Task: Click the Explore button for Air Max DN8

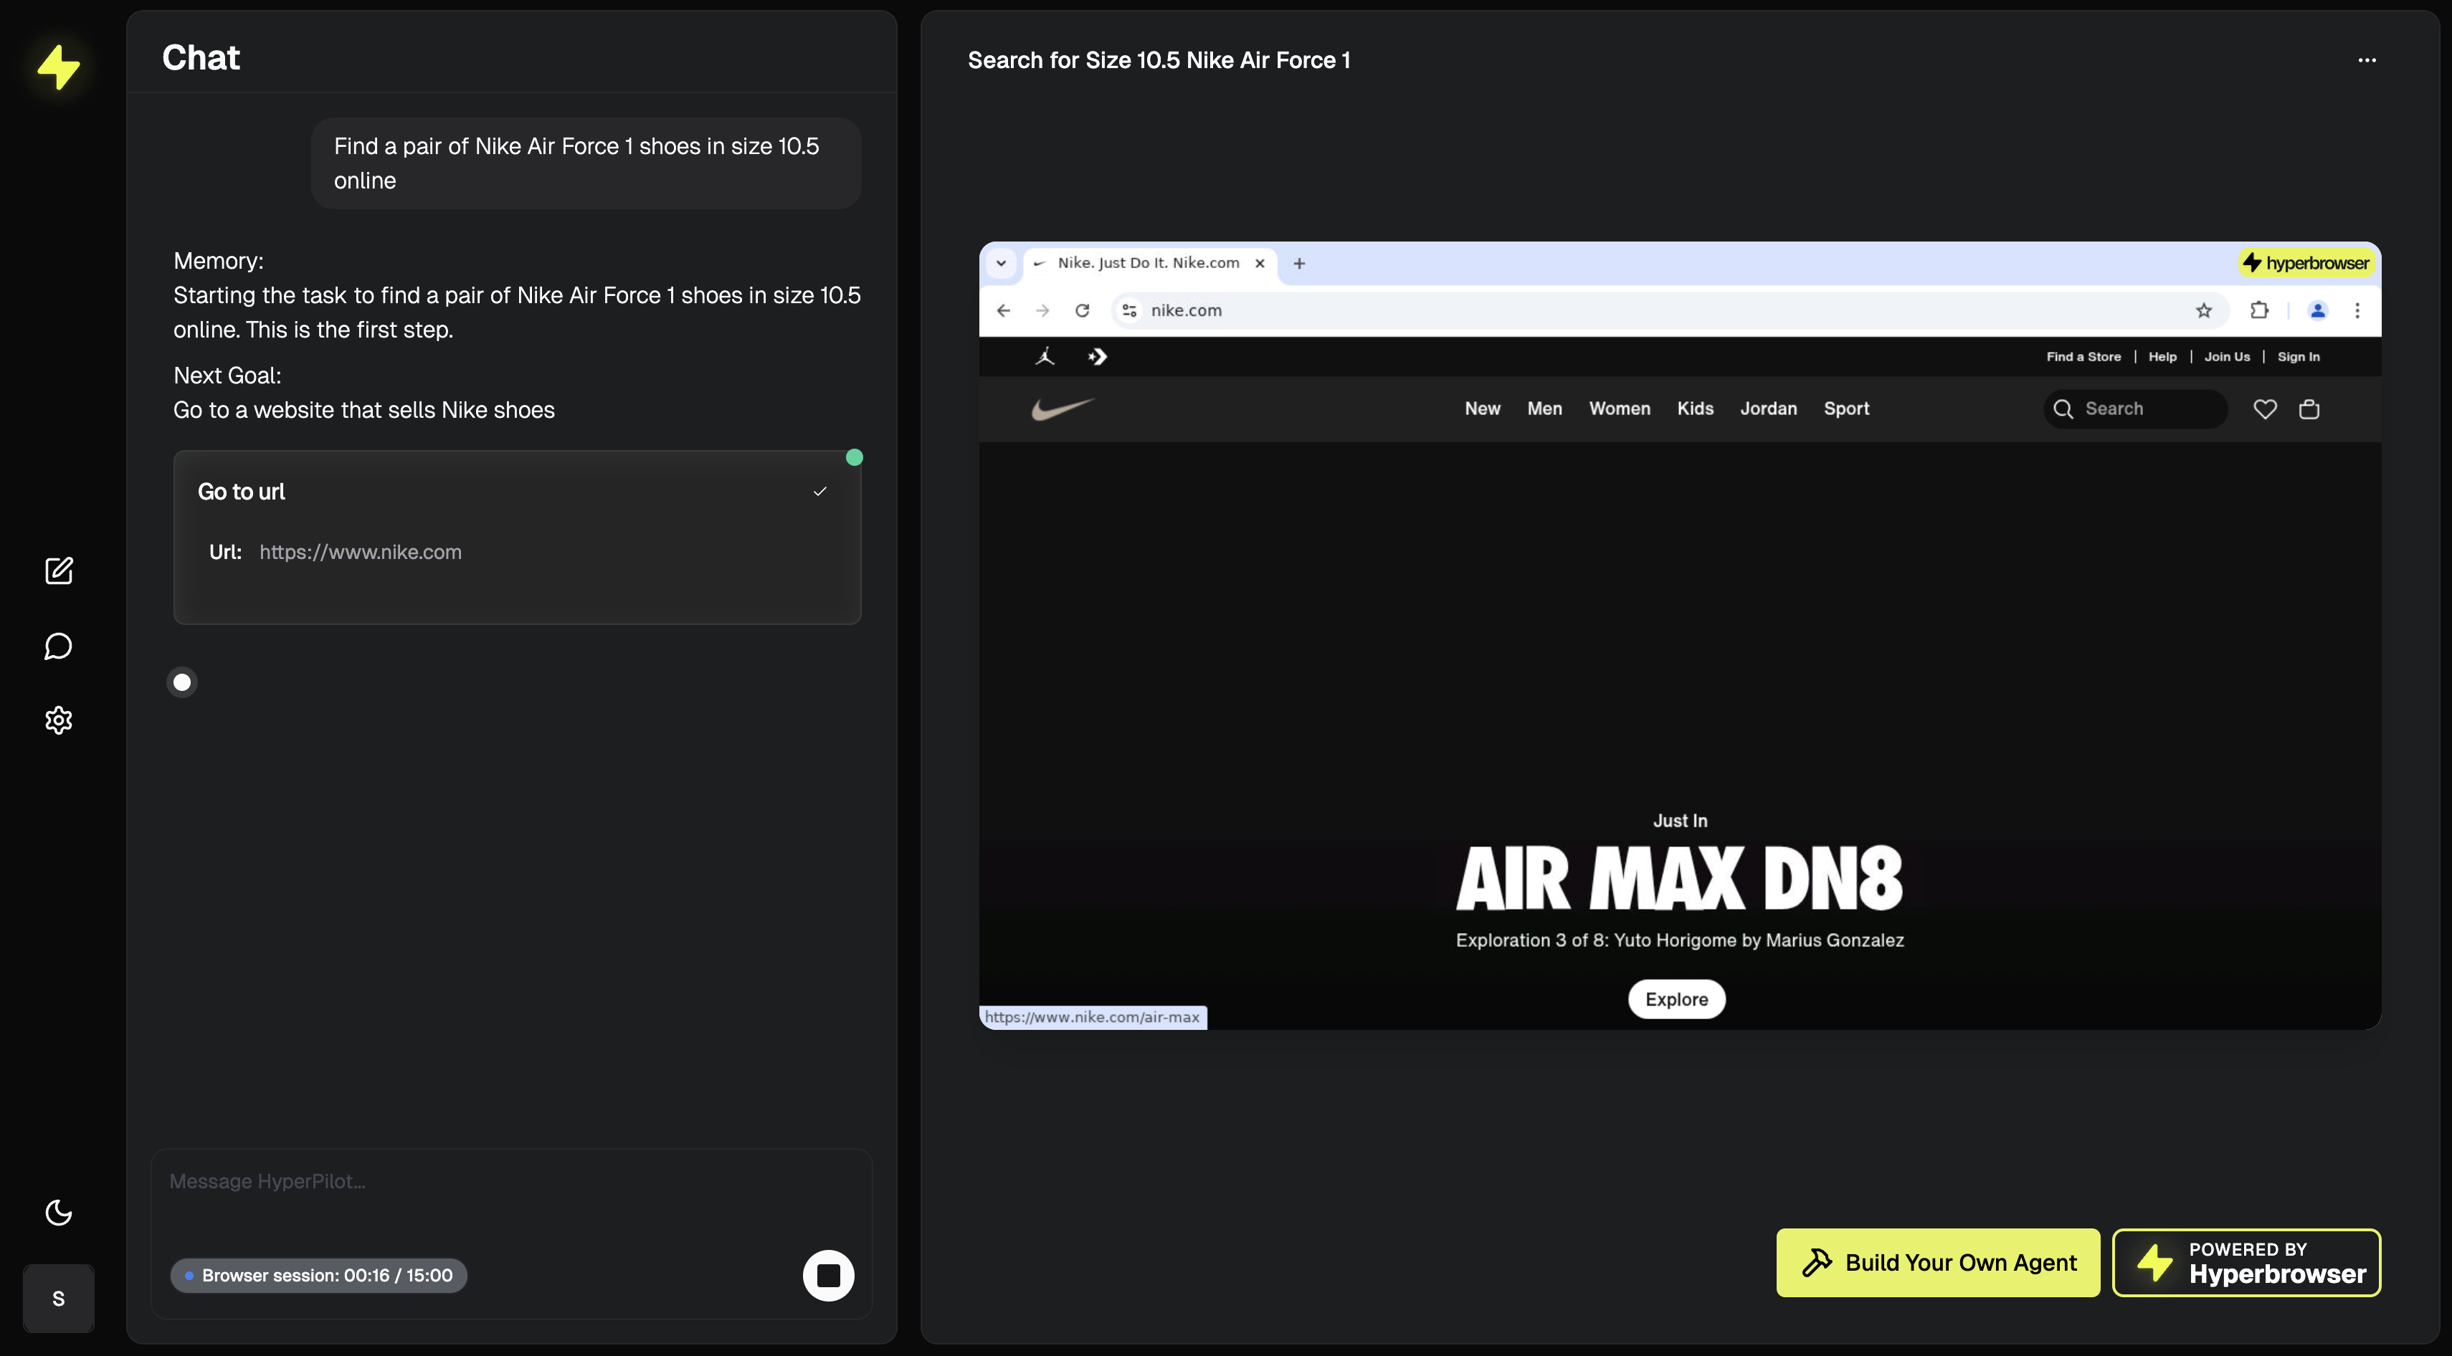Action: click(1676, 999)
